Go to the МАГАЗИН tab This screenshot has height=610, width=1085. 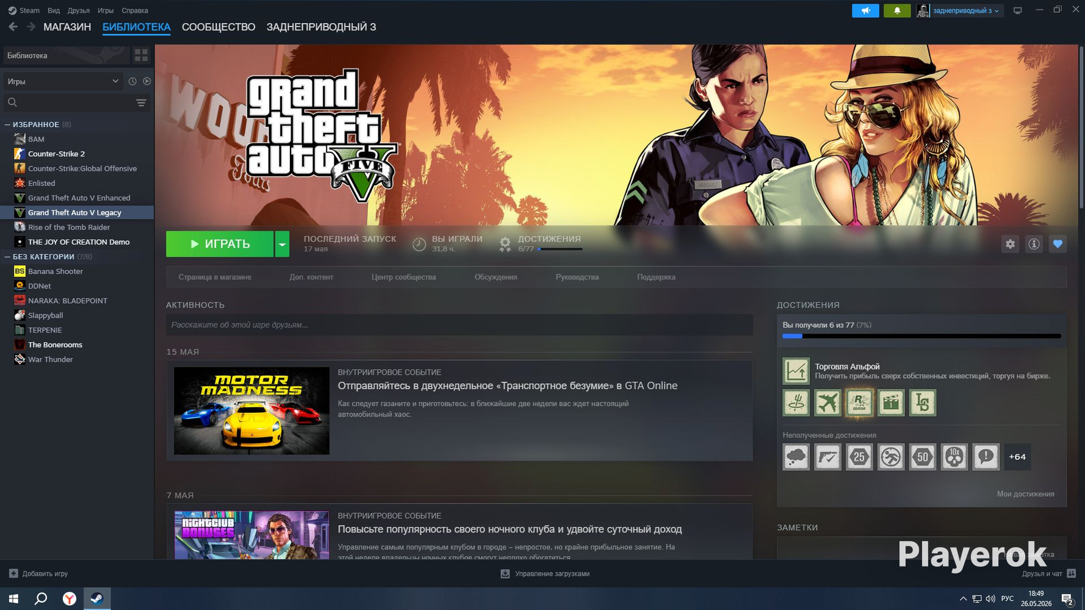[67, 27]
